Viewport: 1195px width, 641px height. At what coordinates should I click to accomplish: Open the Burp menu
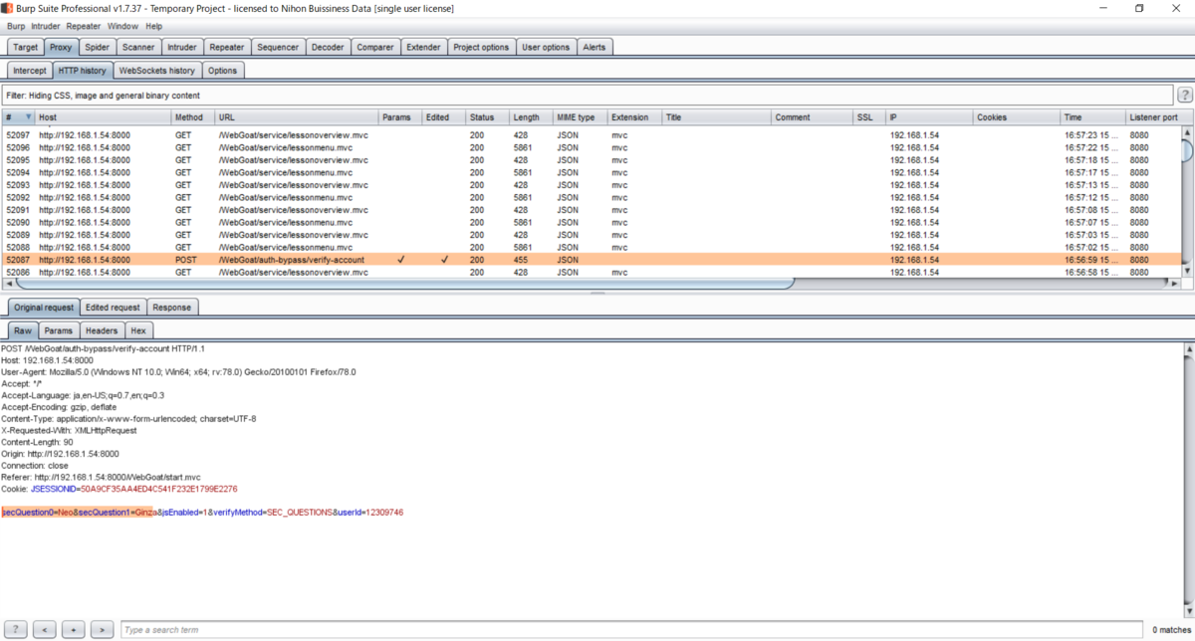(x=16, y=26)
